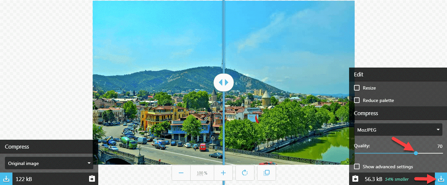Tick the Reduce palette option
Screen dimensions: 447x185
pos(357,100)
